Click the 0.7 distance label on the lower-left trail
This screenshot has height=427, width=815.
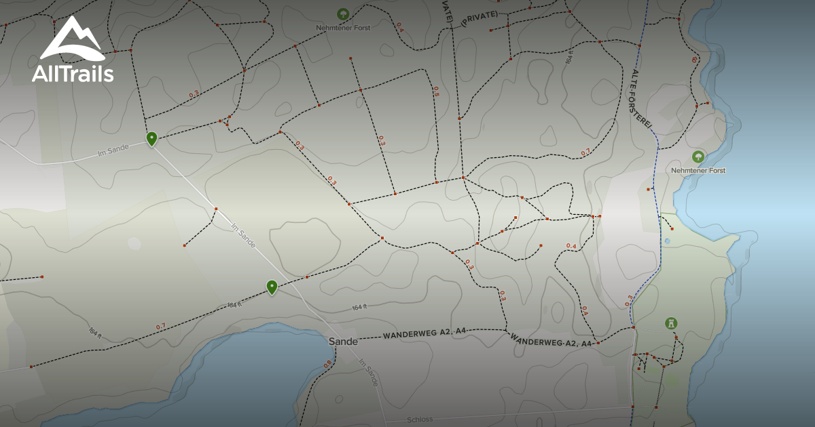[160, 325]
